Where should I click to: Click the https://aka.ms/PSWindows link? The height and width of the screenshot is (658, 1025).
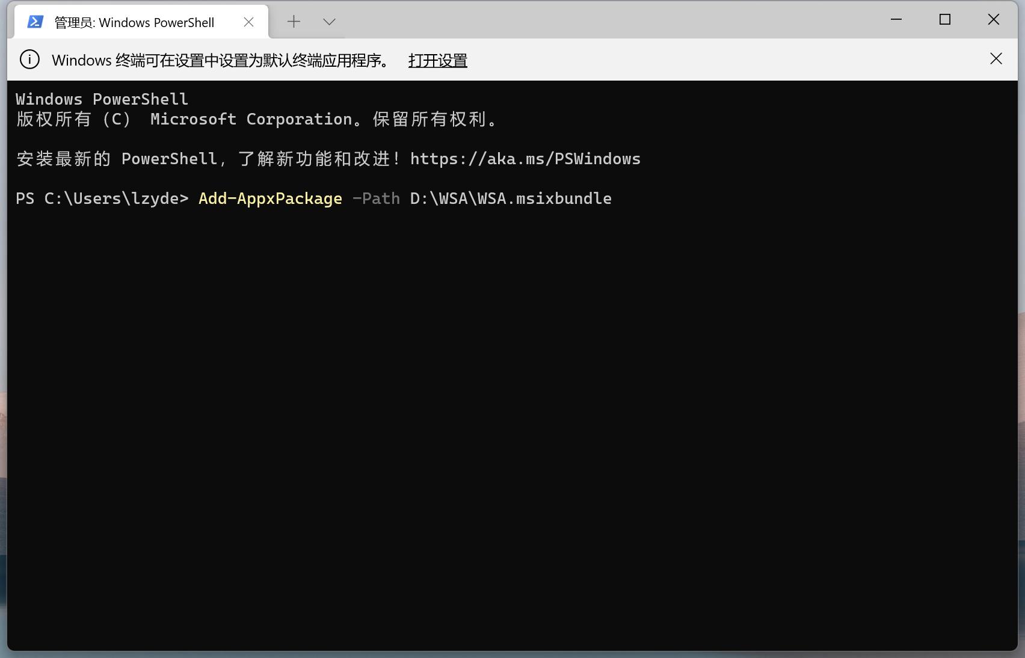(x=525, y=159)
